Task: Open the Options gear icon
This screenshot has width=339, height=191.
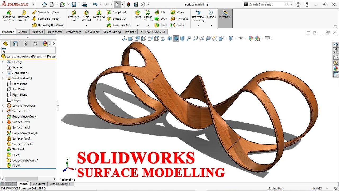Action: tap(143, 5)
